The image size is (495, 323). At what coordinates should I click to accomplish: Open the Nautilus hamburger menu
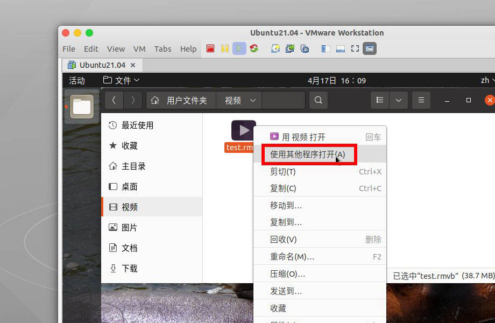coord(421,100)
